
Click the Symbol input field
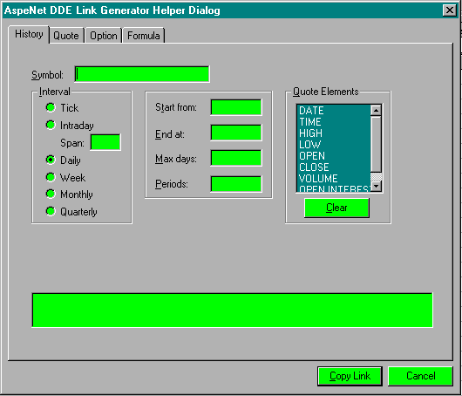[142, 74]
